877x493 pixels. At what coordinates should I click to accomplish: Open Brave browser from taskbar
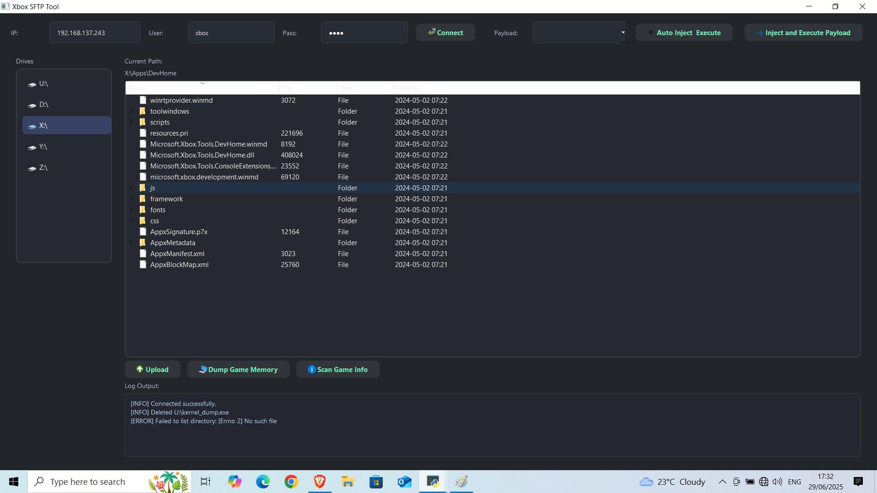[319, 482]
